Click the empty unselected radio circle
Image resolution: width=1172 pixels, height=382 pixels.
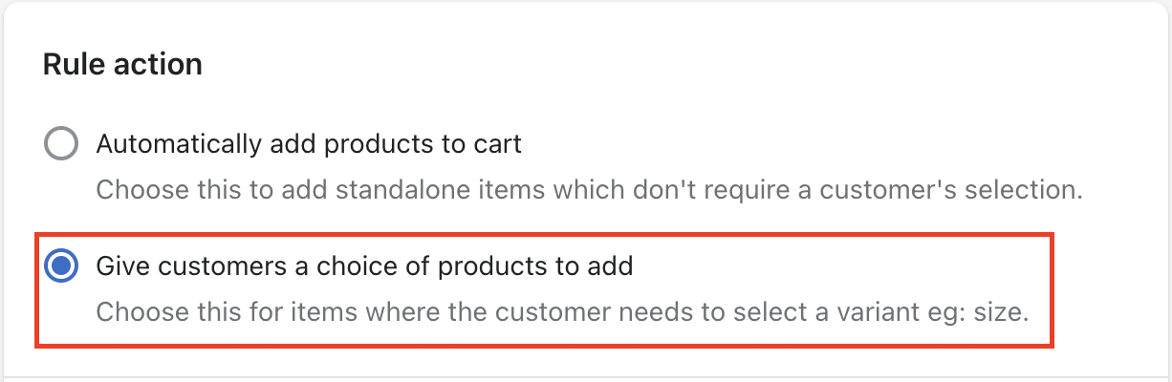(x=62, y=145)
